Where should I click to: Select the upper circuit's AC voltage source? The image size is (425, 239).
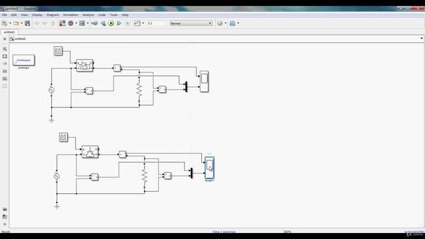click(51, 90)
